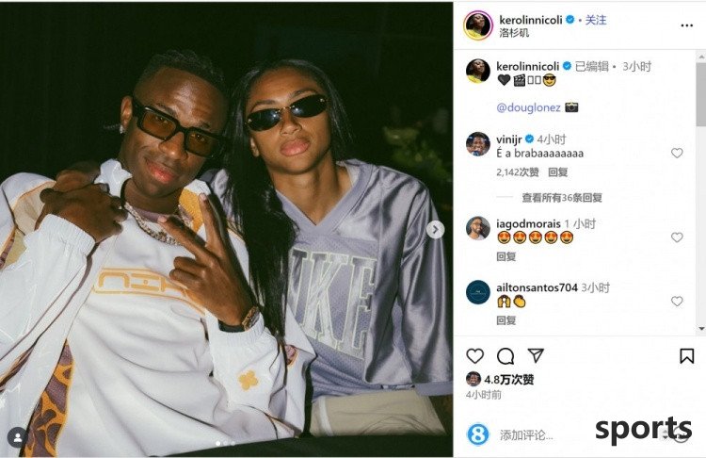Open kerolinnicoli profile picture in header
Viewport: 706px width, 458px height.
pyautogui.click(x=477, y=25)
